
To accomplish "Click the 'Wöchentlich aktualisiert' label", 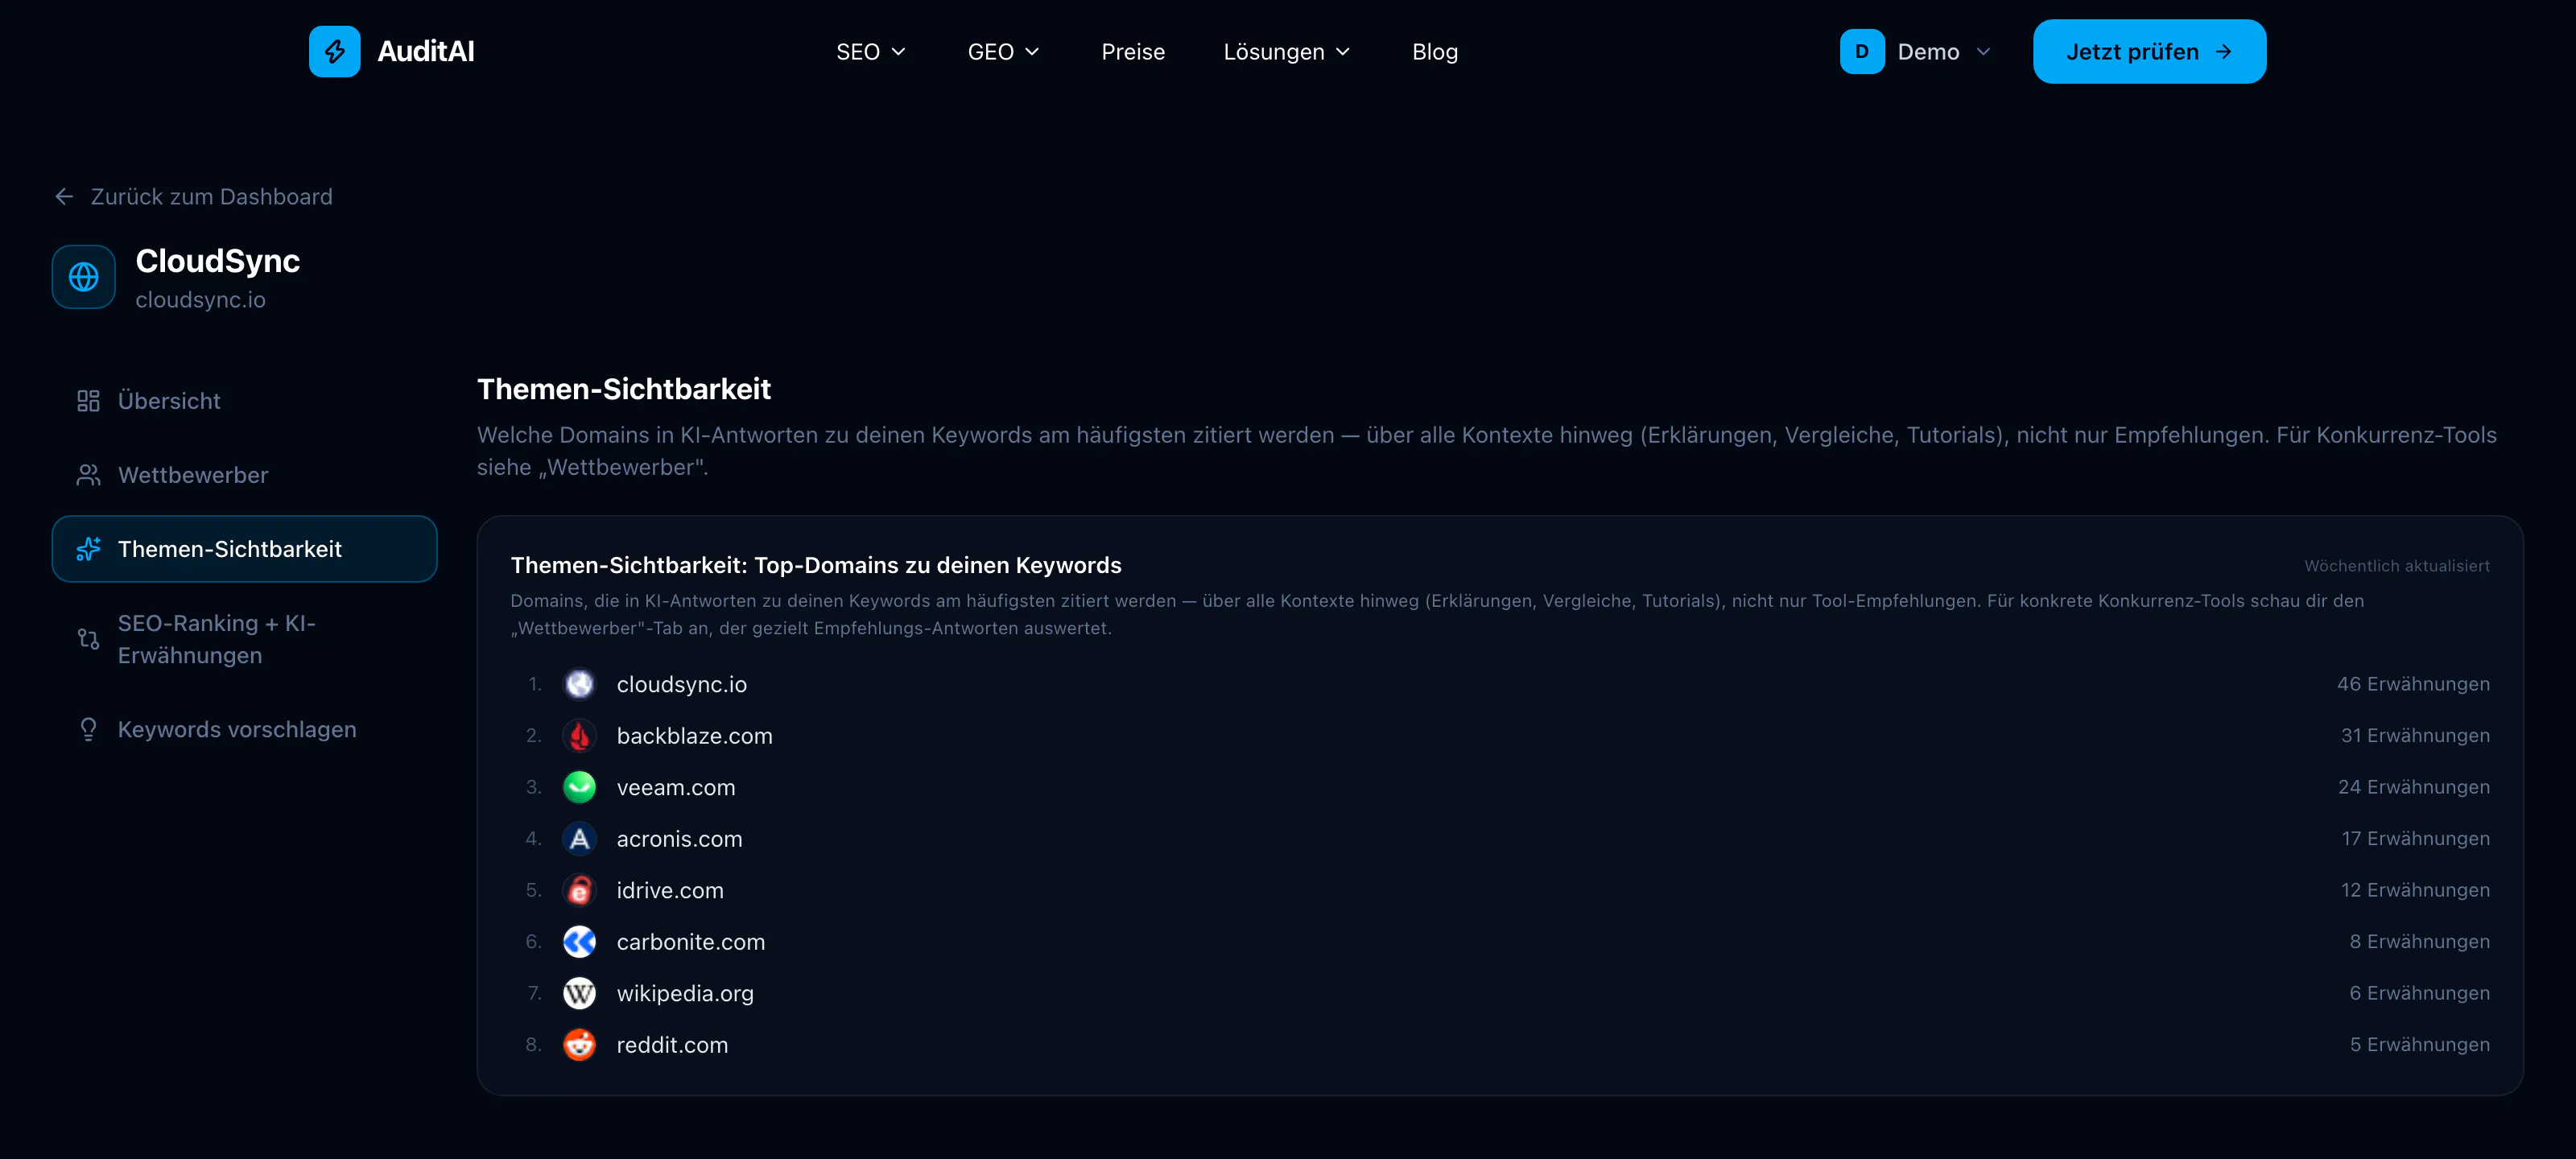I will [2397, 565].
